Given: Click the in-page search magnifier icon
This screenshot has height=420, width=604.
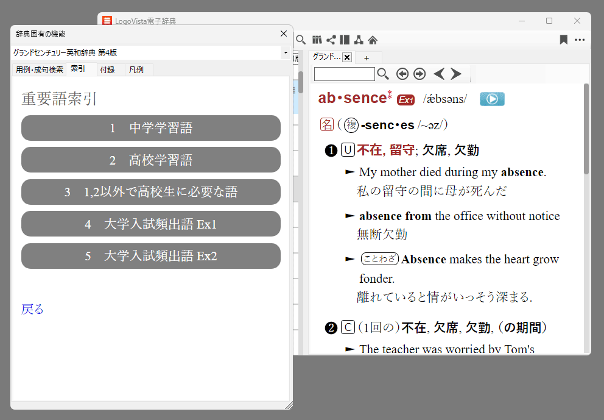Looking at the screenshot, I should [x=383, y=74].
